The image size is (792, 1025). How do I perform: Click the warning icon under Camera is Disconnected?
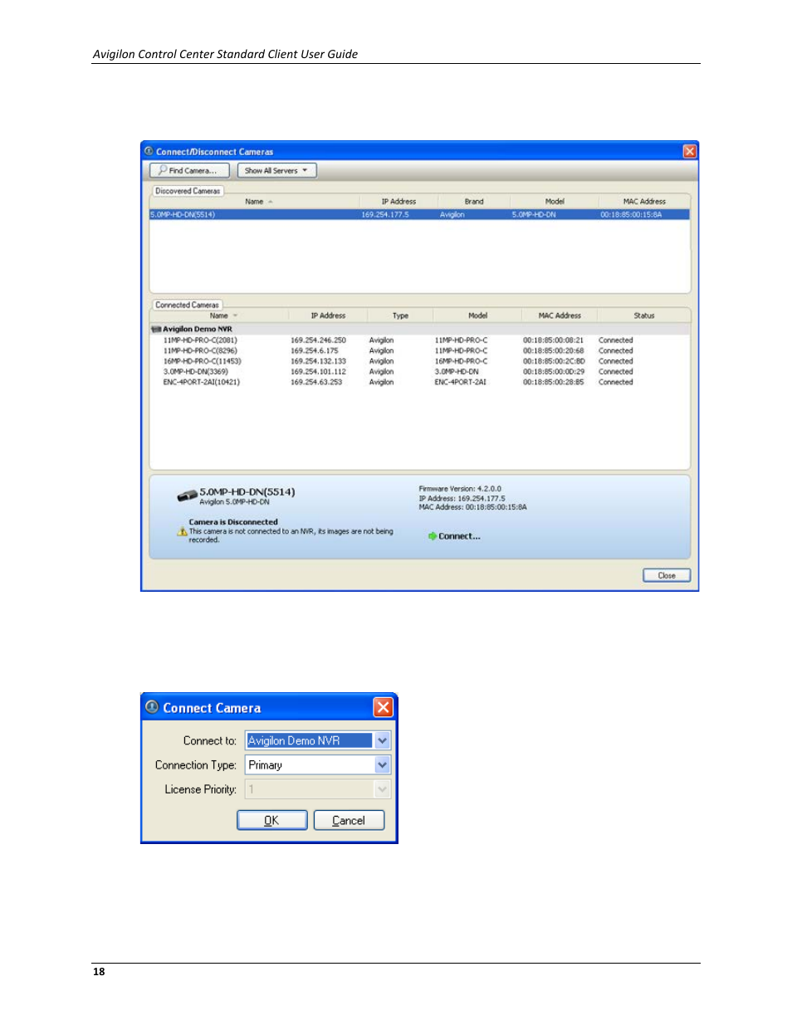tap(182, 532)
